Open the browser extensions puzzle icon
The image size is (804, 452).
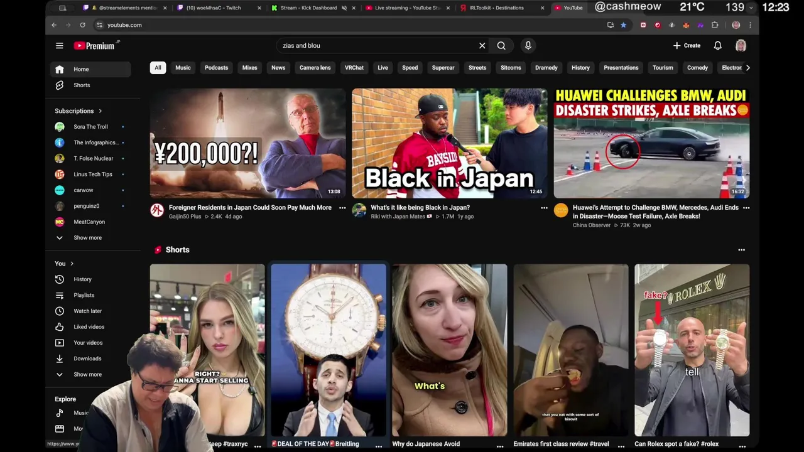tap(715, 24)
